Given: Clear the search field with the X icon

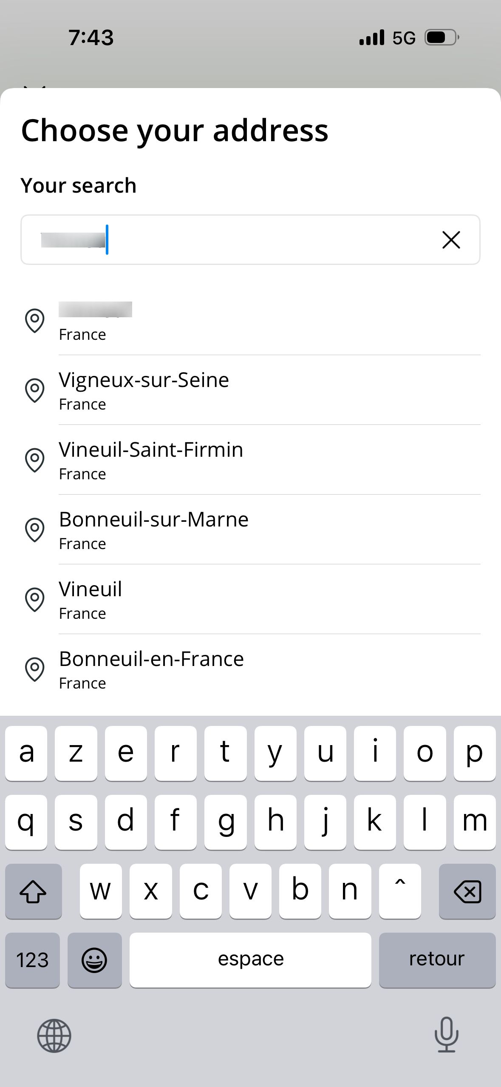Looking at the screenshot, I should coord(451,240).
